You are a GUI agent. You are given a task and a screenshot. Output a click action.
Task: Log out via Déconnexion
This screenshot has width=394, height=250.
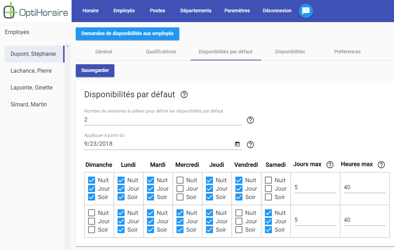pyautogui.click(x=277, y=11)
